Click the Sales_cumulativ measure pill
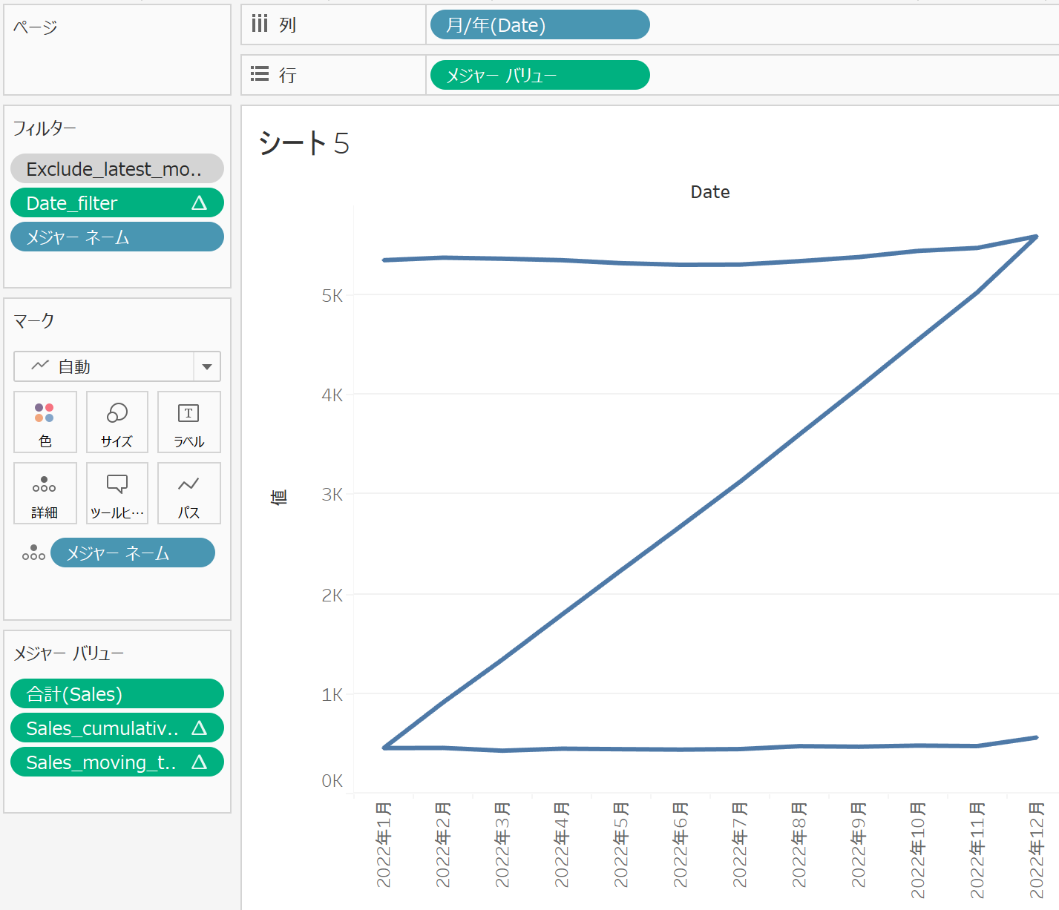 click(x=117, y=728)
